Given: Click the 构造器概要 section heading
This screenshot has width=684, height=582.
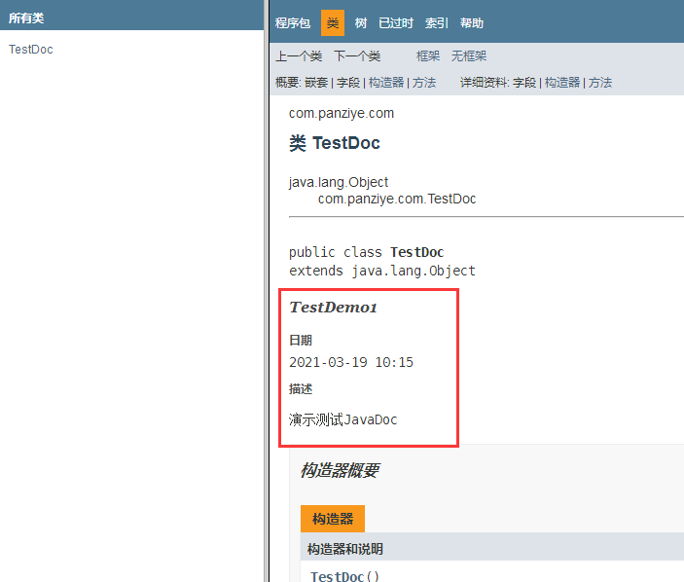Looking at the screenshot, I should pos(340,471).
